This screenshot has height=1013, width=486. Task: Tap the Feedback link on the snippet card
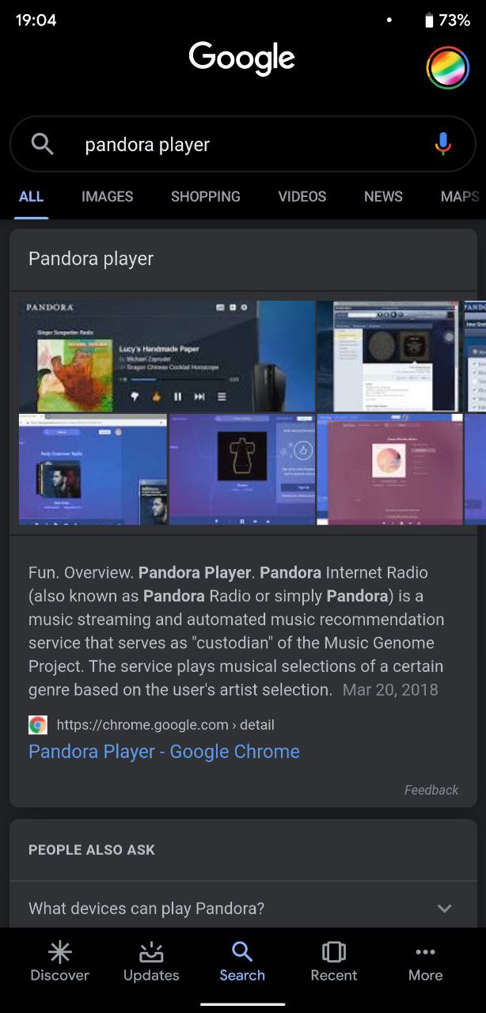coord(431,790)
